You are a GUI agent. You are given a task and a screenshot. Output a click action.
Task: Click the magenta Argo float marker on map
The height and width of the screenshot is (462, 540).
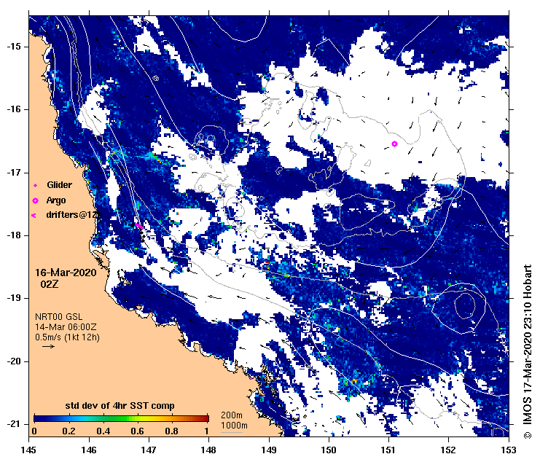[395, 144]
